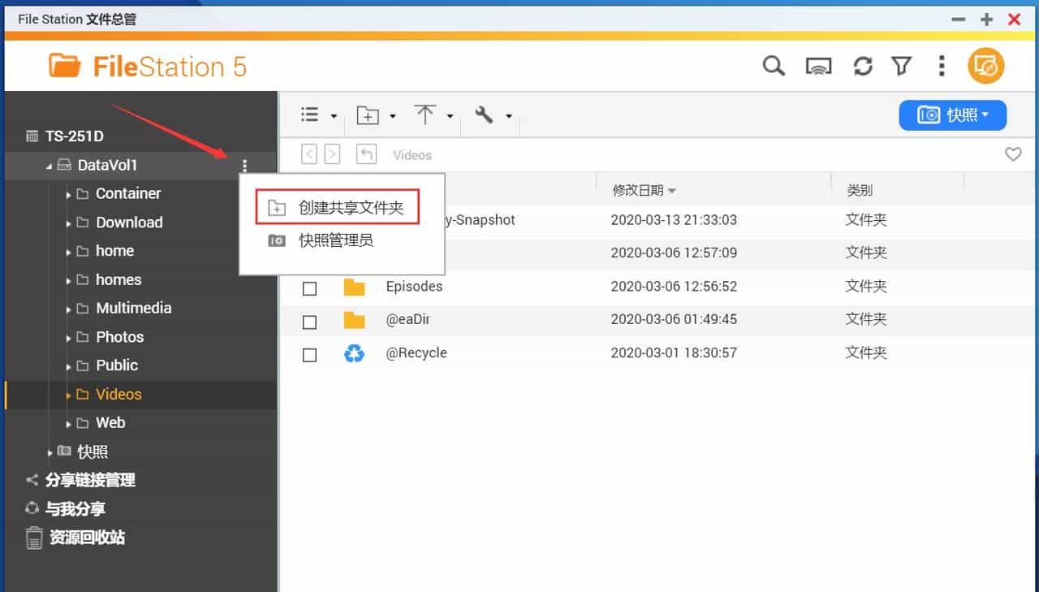Tick the @eaDir folder checkbox
This screenshot has width=1039, height=592.
pos(309,322)
